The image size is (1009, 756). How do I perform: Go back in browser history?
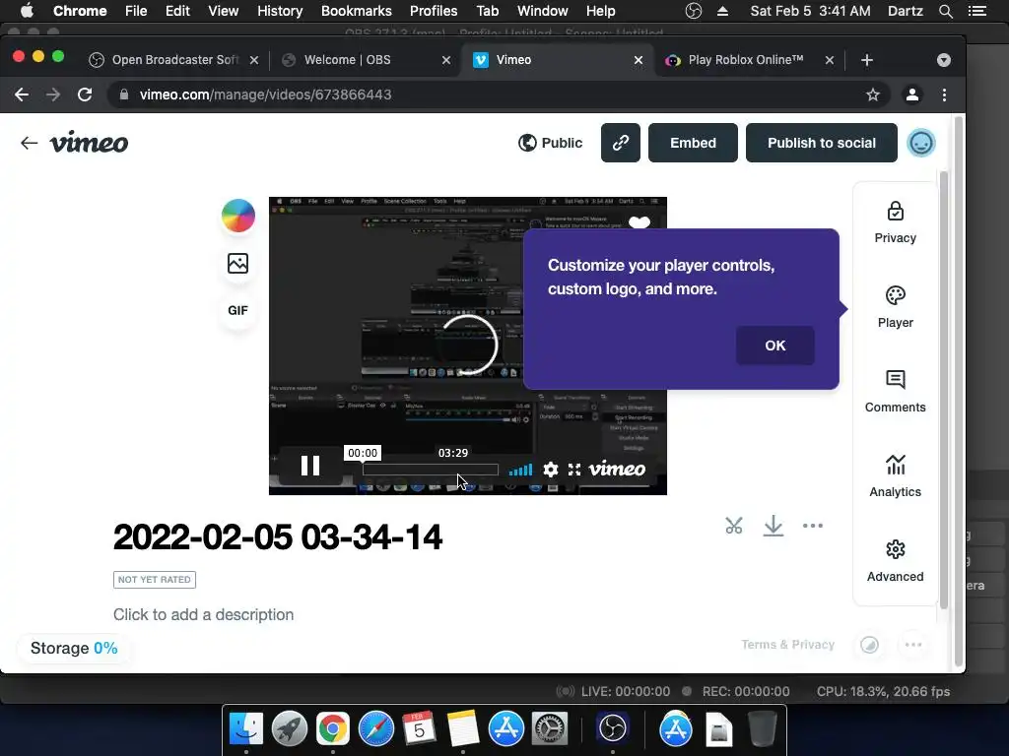(x=22, y=94)
